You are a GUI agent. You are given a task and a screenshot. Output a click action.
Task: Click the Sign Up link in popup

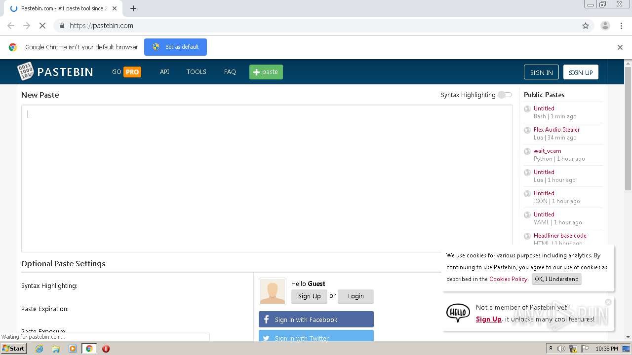coord(489,319)
